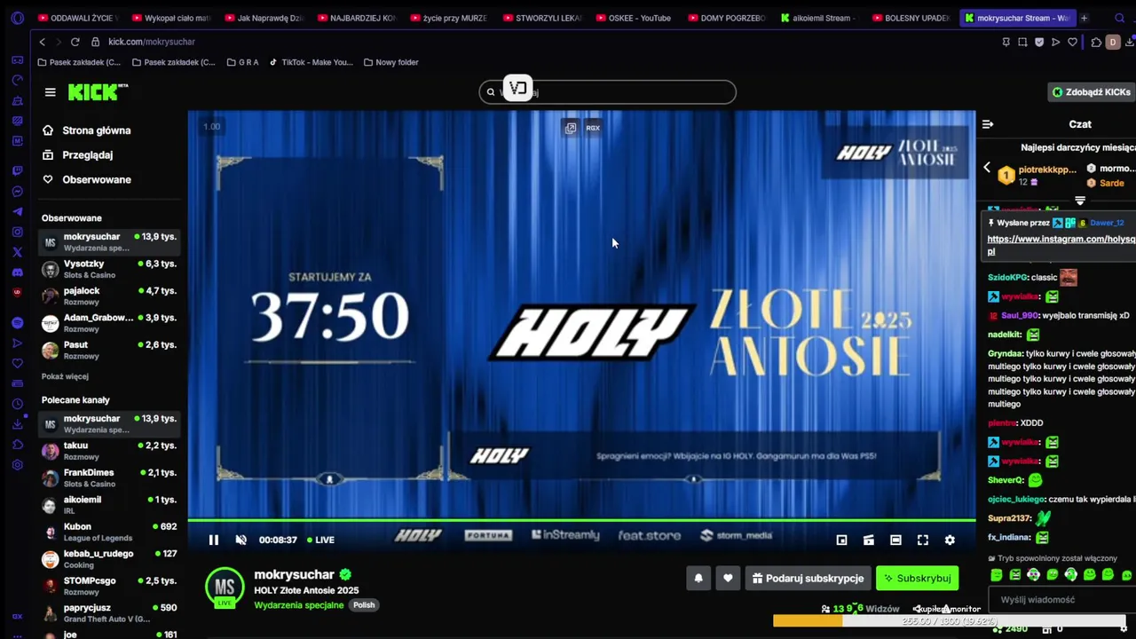
Task: Go to previous top donors entry
Action: click(x=986, y=168)
